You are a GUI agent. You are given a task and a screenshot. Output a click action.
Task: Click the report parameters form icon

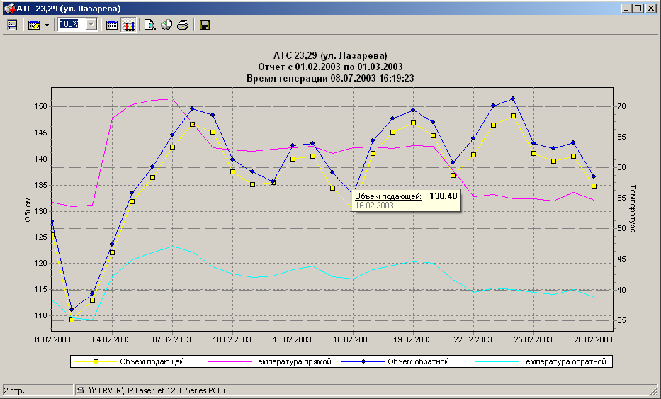pos(12,26)
